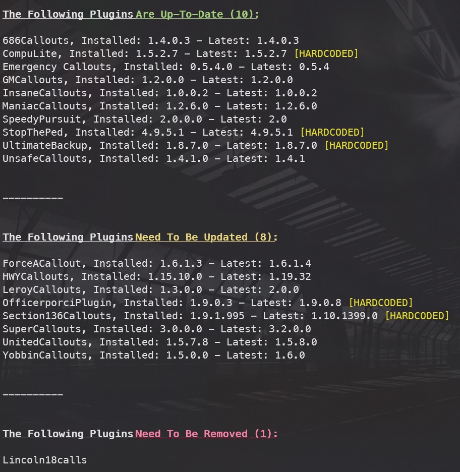
Task: Click the HARDCODED label next to UltimateBackup
Action: pyautogui.click(x=356, y=145)
